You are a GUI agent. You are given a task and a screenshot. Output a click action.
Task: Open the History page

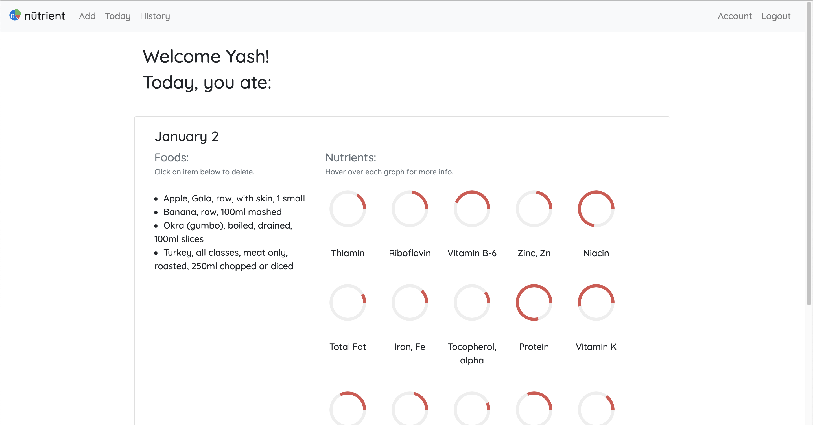(155, 16)
